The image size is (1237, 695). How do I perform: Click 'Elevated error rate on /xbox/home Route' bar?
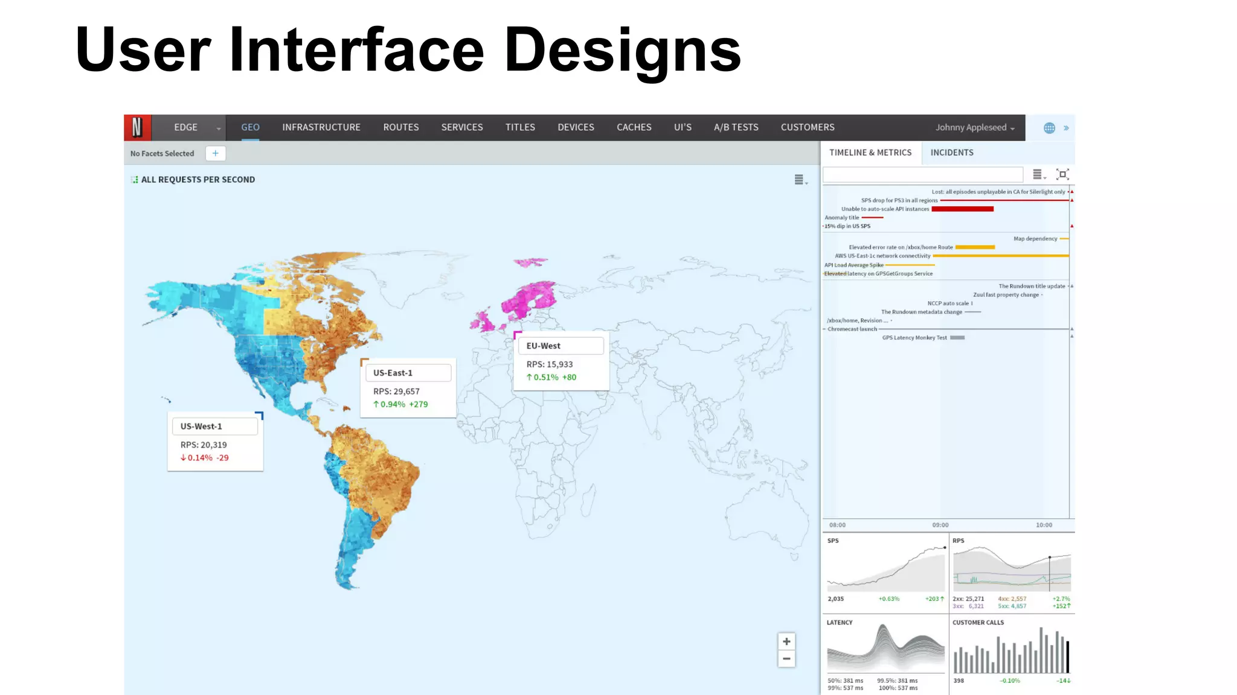click(975, 247)
